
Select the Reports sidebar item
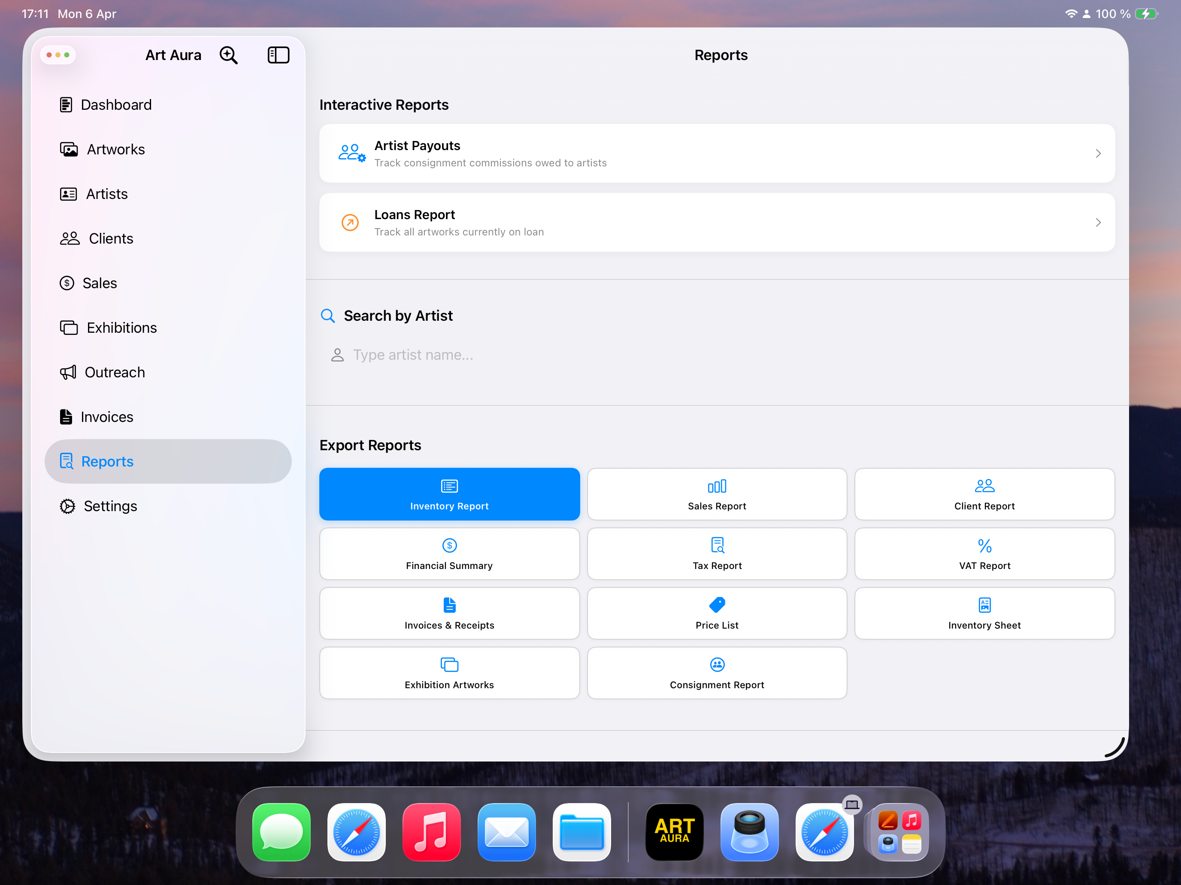click(x=168, y=461)
